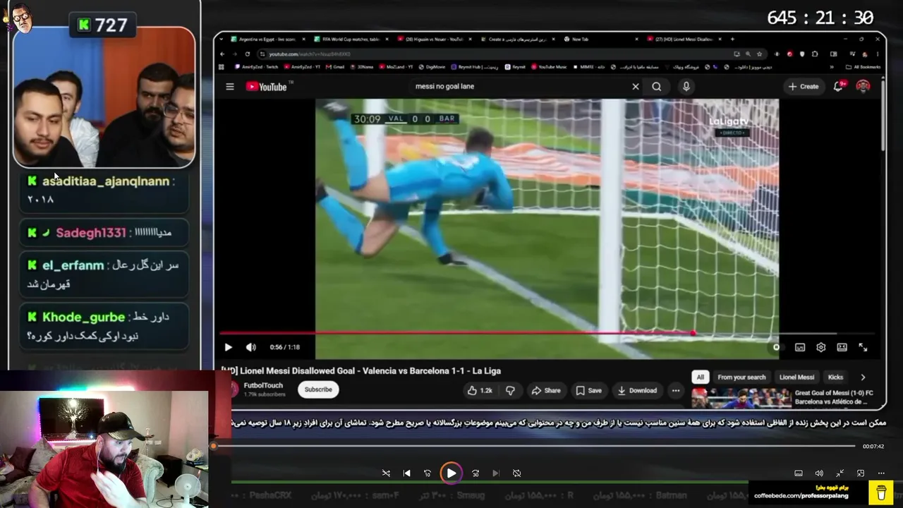Play the YouTube video
The width and height of the screenshot is (903, 508).
click(228, 347)
